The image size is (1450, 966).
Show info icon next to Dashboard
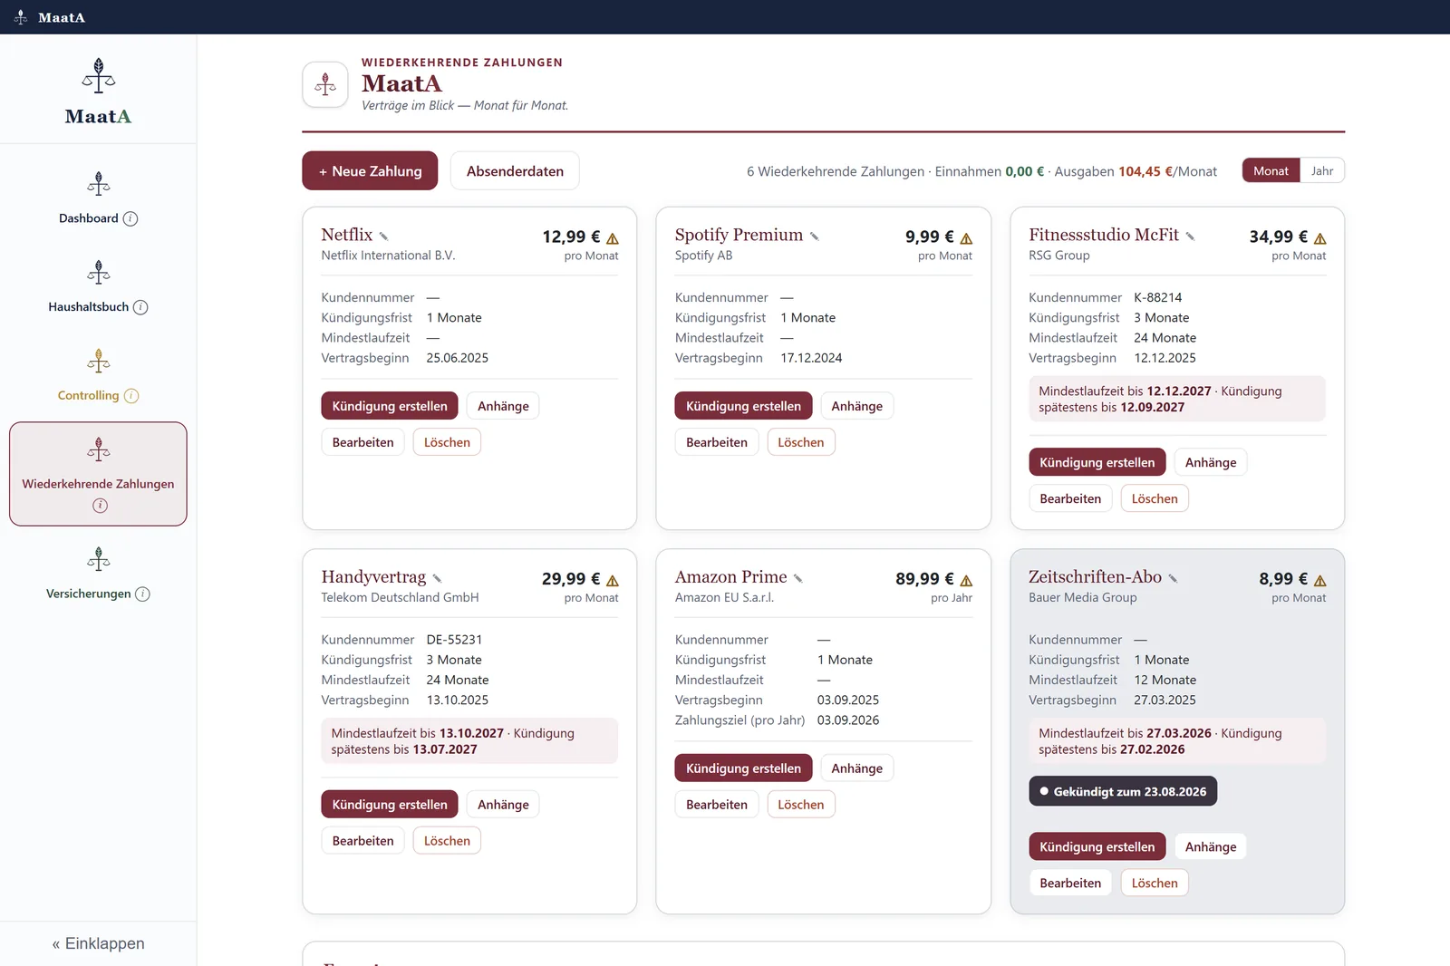coord(130,218)
